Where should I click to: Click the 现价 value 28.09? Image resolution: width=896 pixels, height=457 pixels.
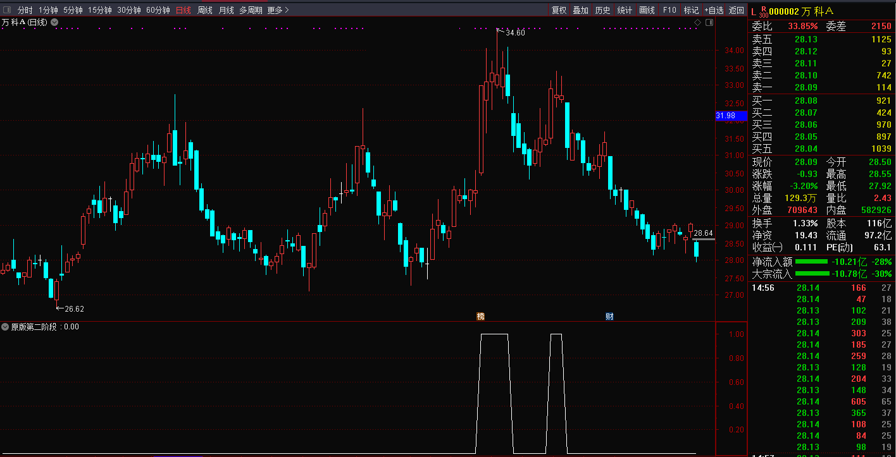coord(806,162)
